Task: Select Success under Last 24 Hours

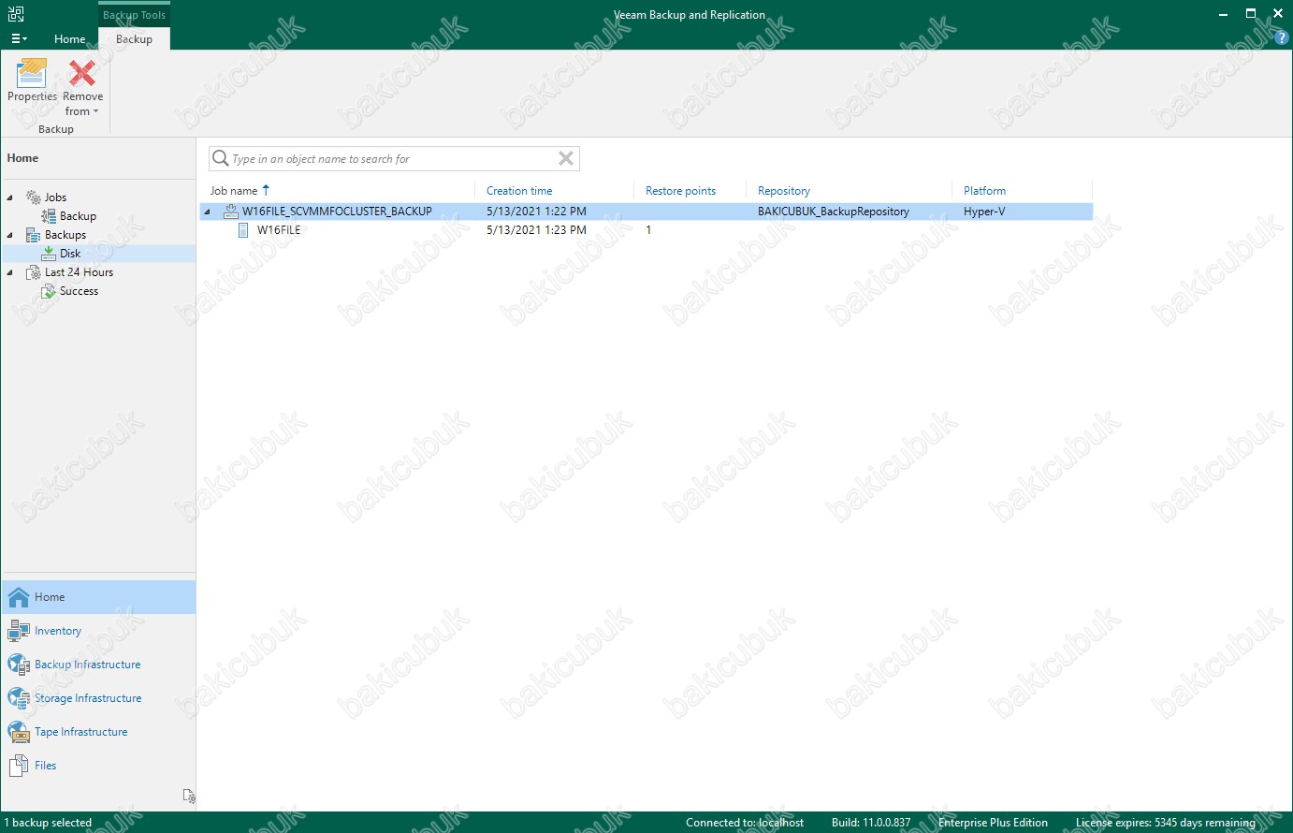Action: click(x=79, y=291)
